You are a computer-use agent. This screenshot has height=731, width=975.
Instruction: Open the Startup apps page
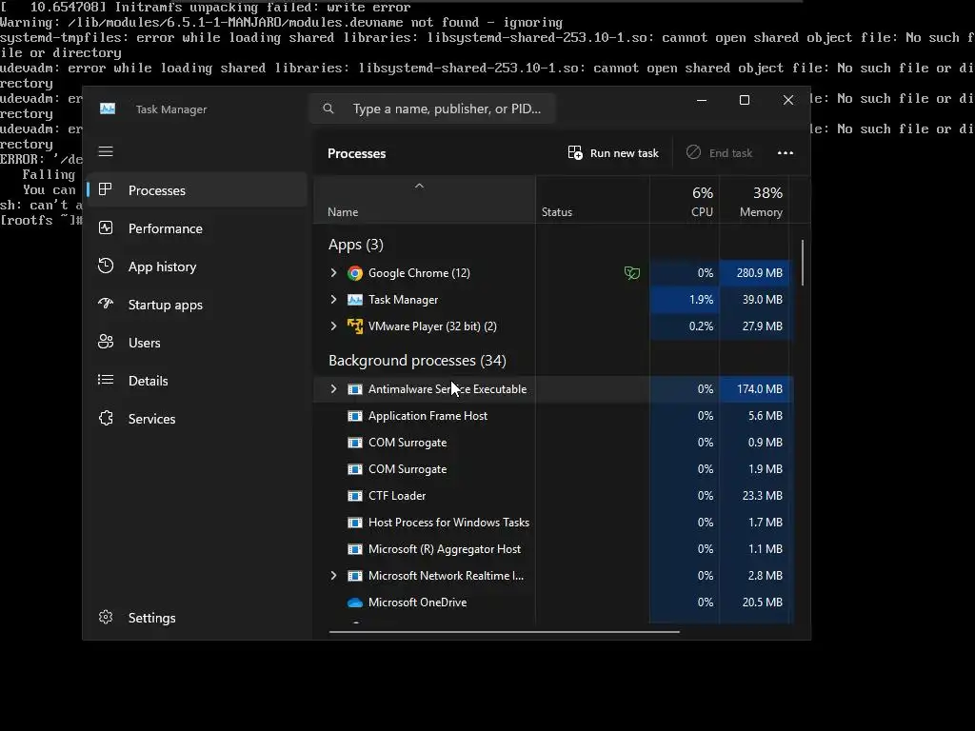click(x=198, y=305)
